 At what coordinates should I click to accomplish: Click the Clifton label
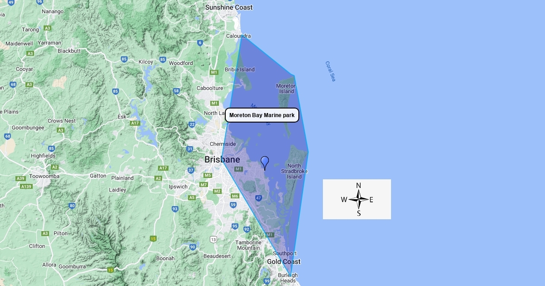pyautogui.click(x=37, y=246)
